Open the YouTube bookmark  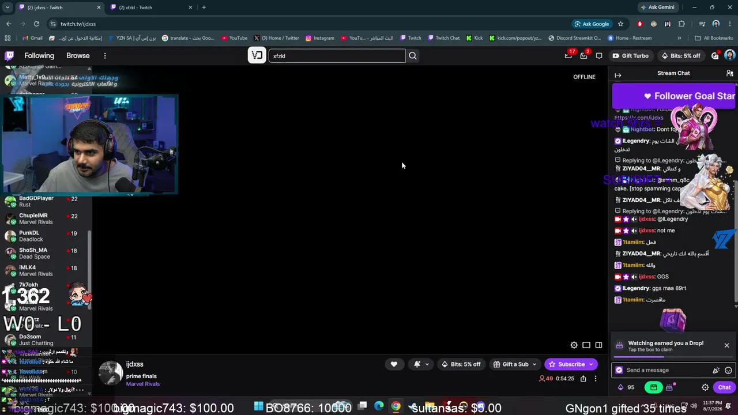pyautogui.click(x=234, y=38)
